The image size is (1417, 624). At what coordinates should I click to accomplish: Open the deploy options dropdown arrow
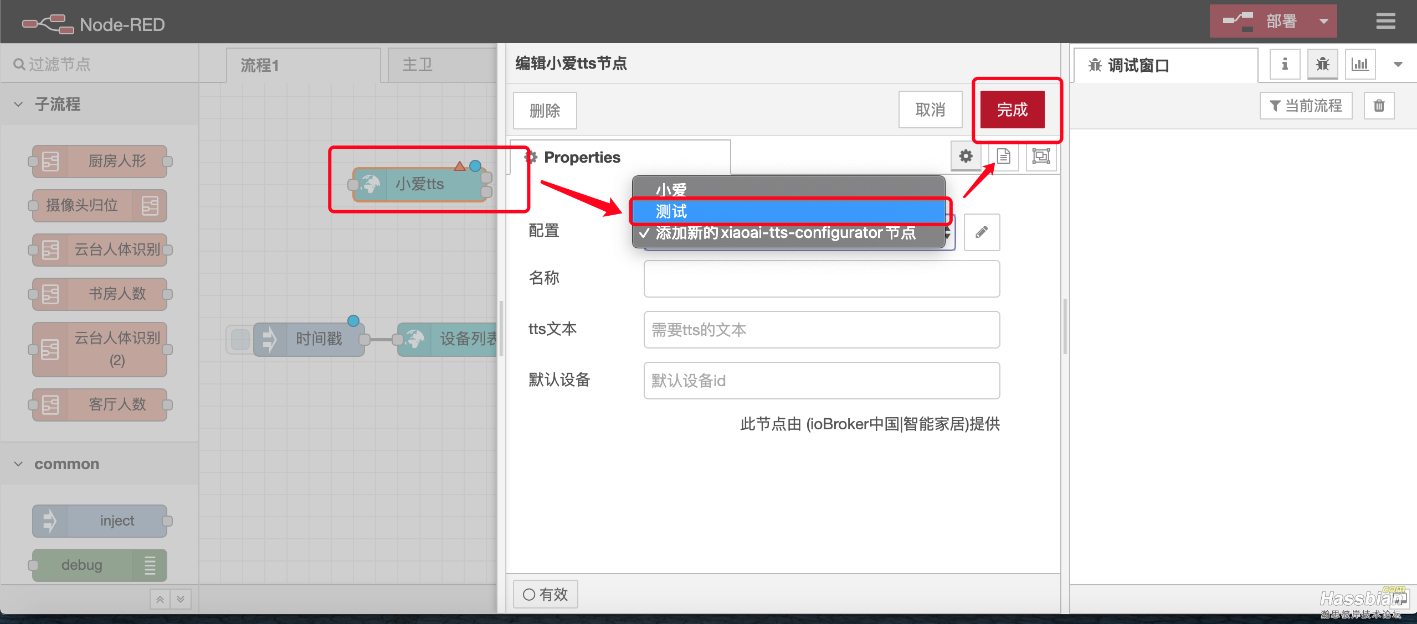pyautogui.click(x=1323, y=22)
